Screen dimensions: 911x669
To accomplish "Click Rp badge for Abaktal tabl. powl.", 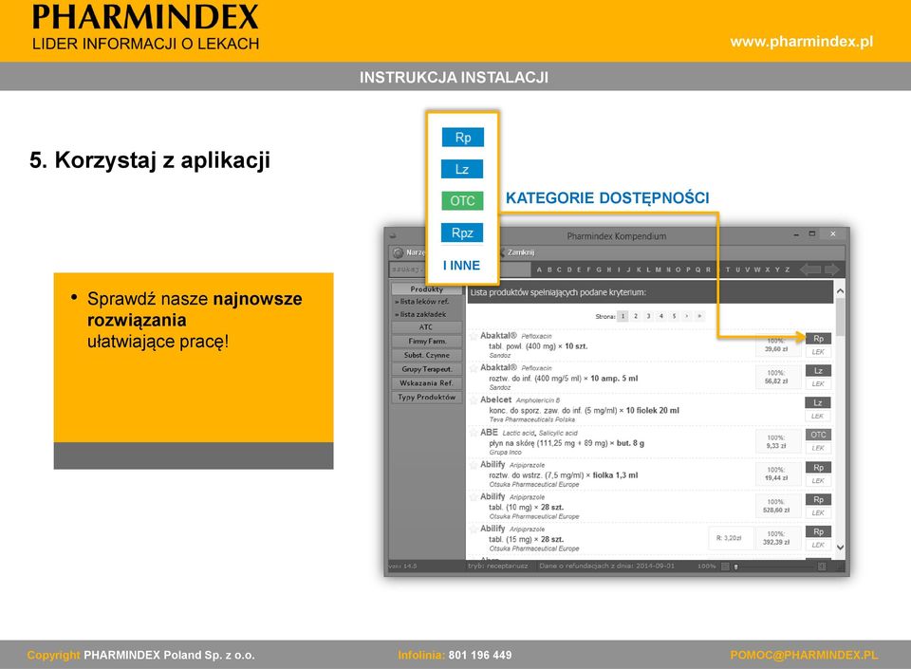I will point(818,339).
